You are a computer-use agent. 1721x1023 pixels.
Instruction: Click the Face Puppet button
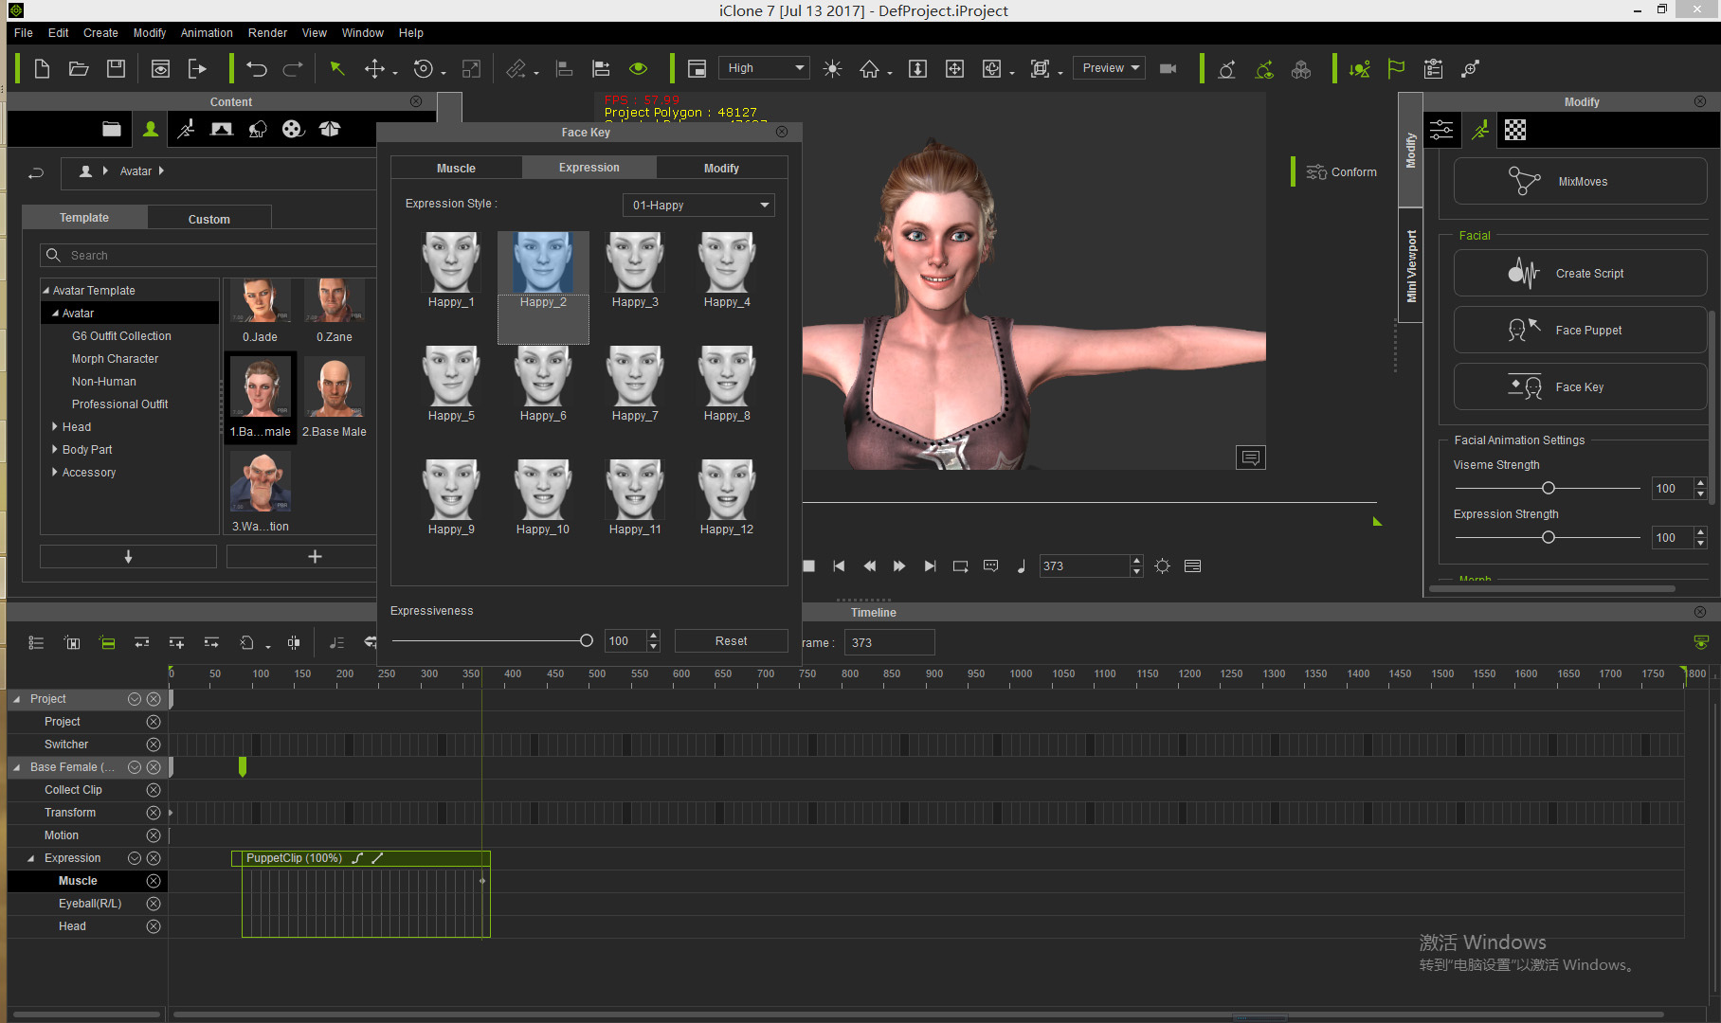pos(1580,330)
